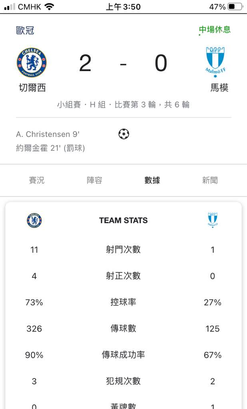
Task: Tap the 約爾金霍 21' penalty entry
Action: [x=50, y=148]
